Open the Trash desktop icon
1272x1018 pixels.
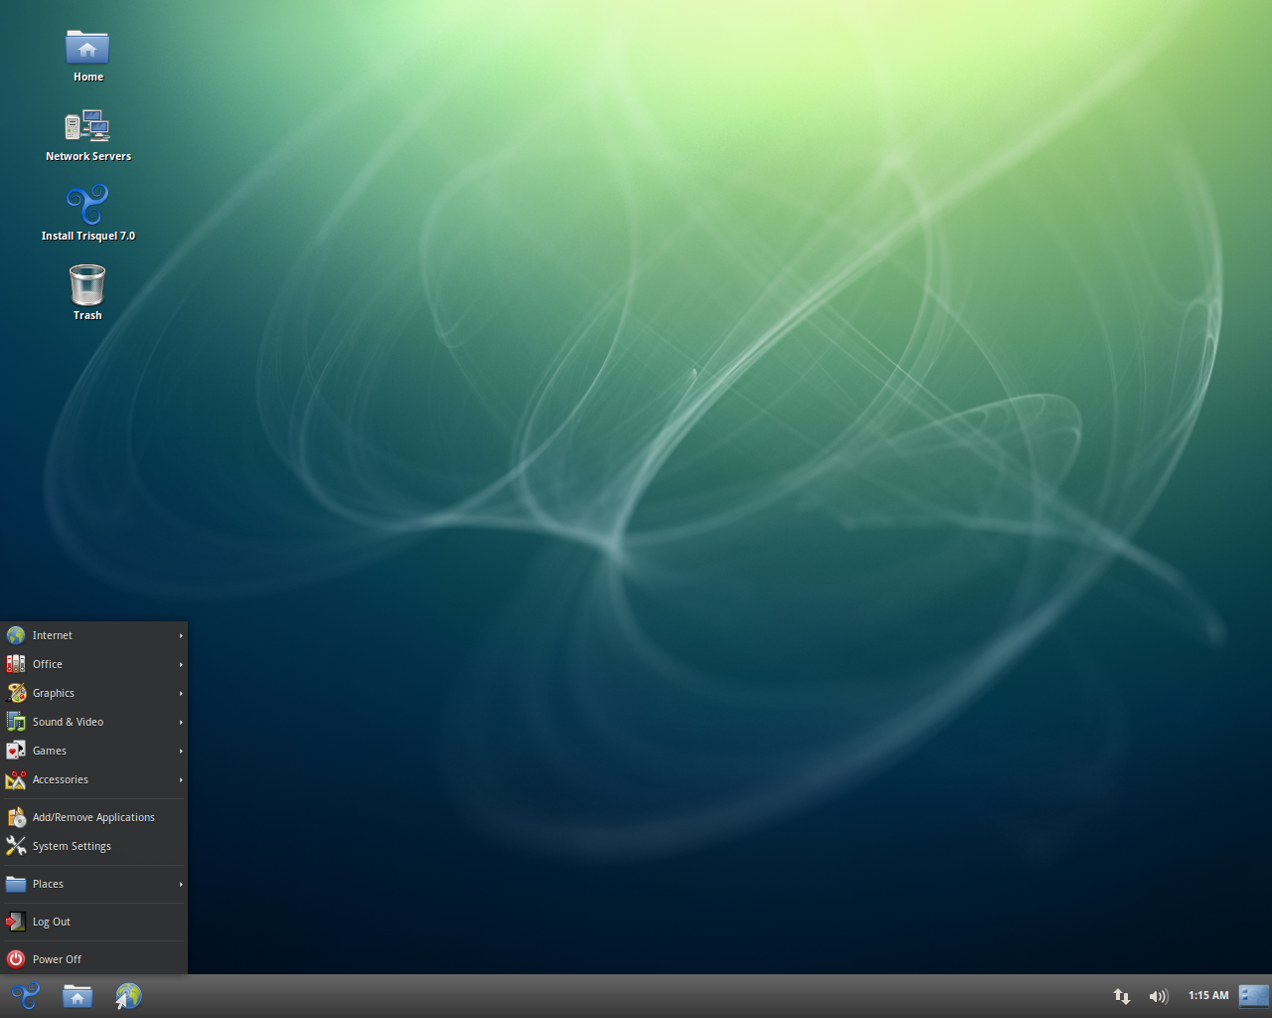point(87,293)
